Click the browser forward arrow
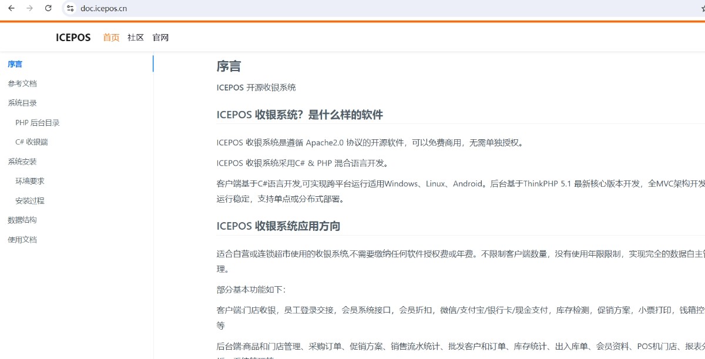705x359 pixels. (30, 8)
